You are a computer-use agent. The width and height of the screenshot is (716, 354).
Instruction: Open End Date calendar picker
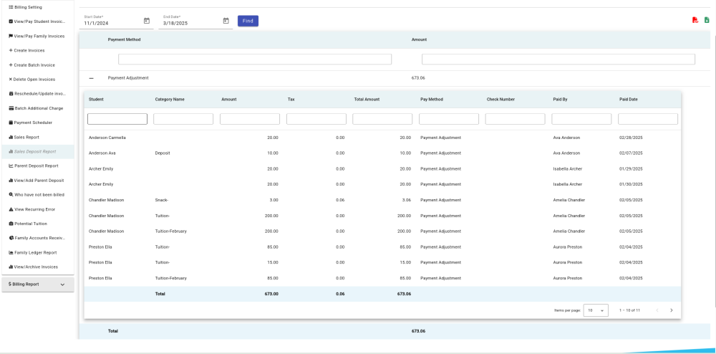click(226, 21)
